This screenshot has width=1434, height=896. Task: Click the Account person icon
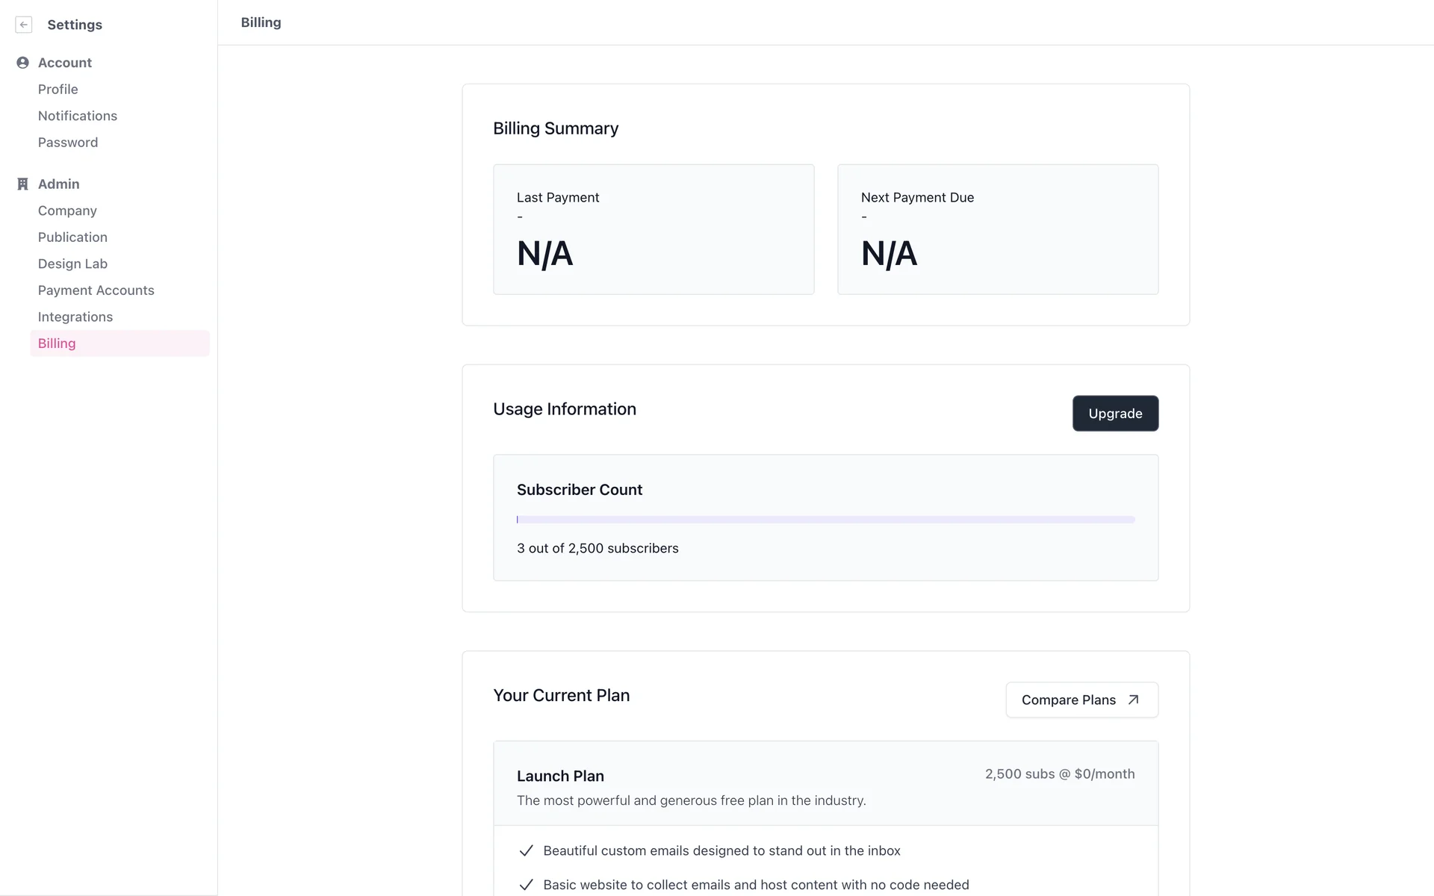click(x=22, y=63)
